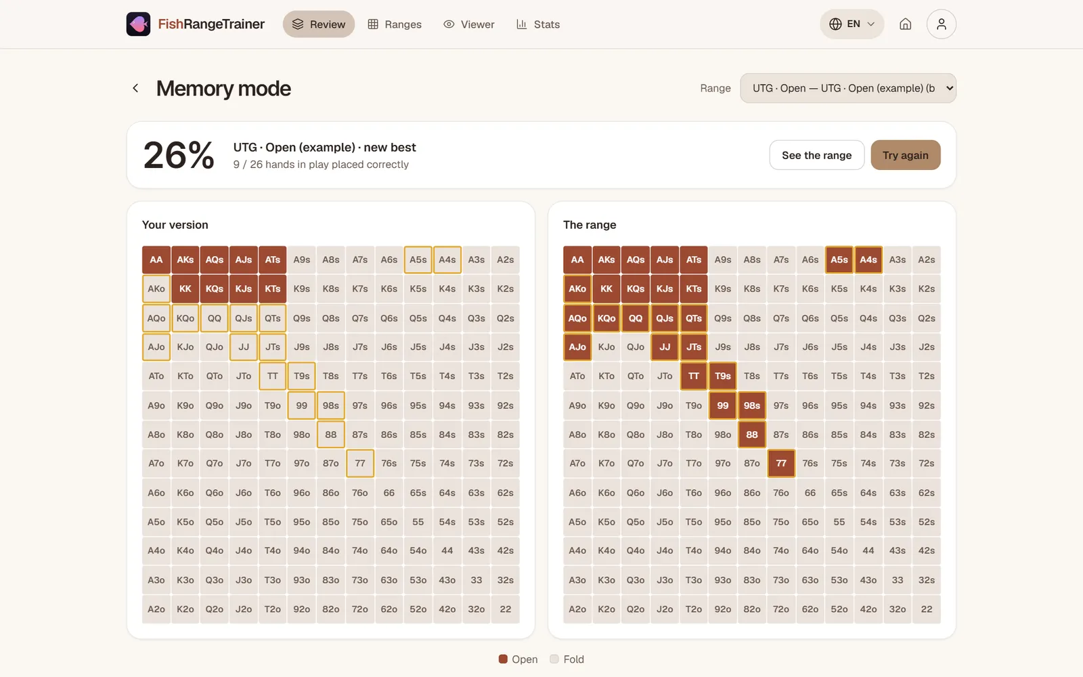Click 55 cell in The range grid

coord(839,522)
